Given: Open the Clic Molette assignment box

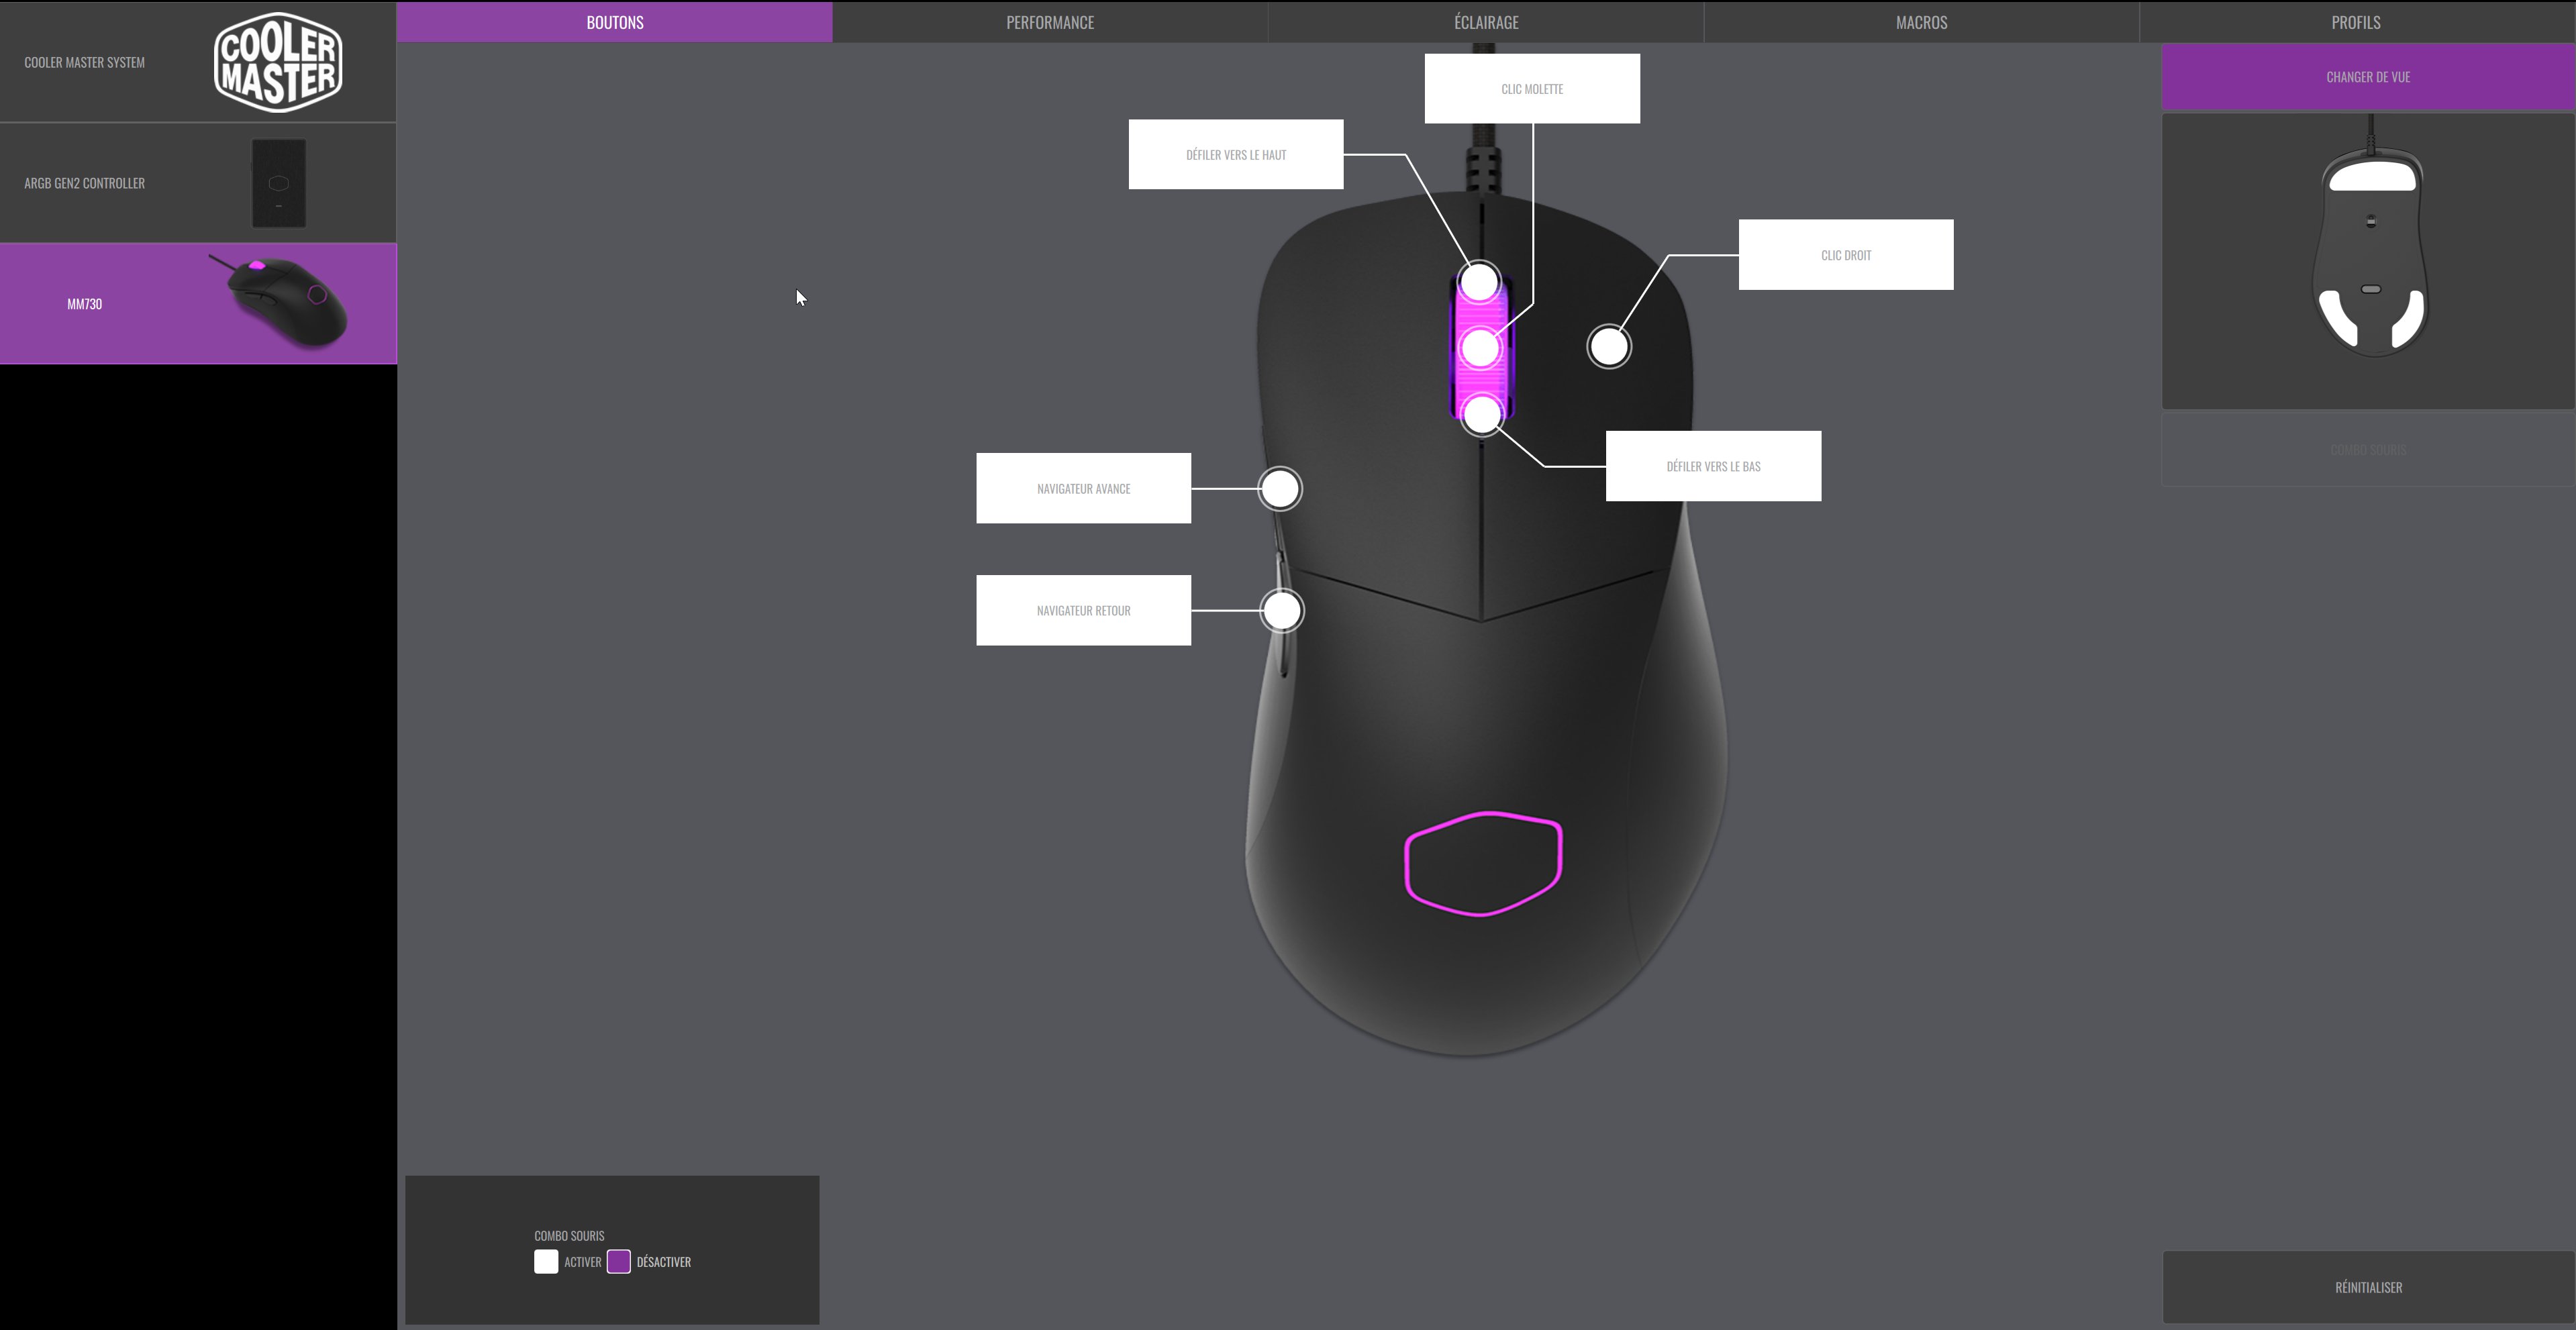Looking at the screenshot, I should [1531, 89].
